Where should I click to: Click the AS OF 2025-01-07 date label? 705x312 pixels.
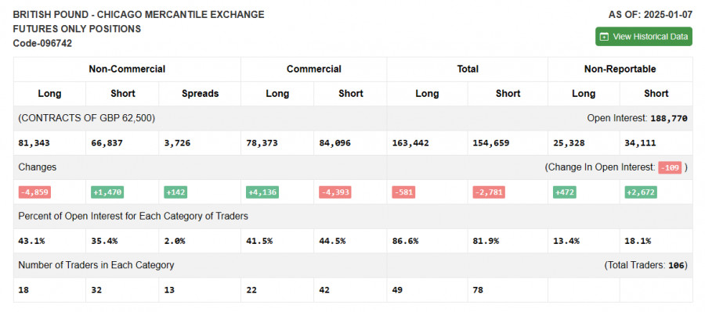[650, 15]
